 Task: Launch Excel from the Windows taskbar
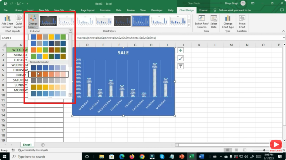point(192,157)
